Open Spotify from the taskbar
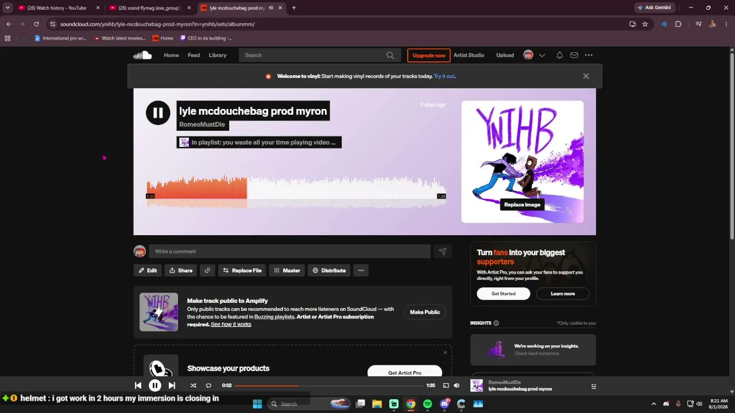This screenshot has width=735, height=413. pyautogui.click(x=427, y=404)
